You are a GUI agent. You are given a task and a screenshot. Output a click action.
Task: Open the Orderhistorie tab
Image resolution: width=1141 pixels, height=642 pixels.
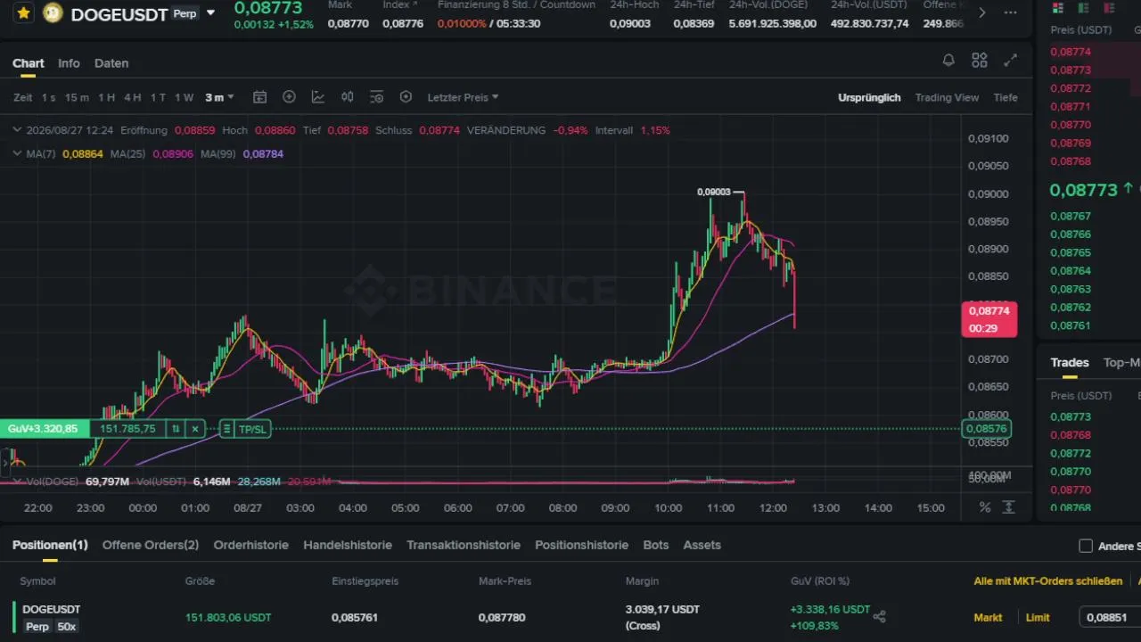coord(251,545)
